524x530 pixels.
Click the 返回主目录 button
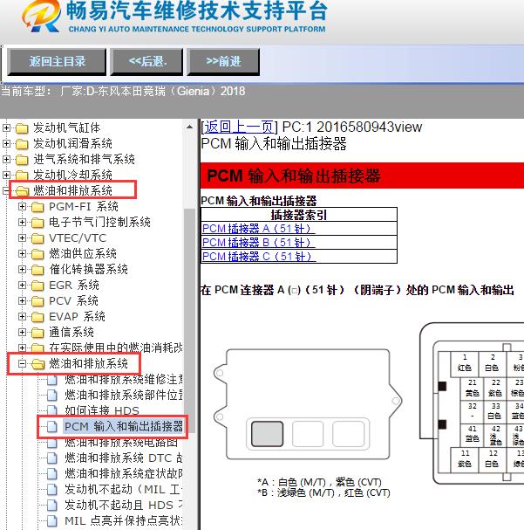tap(57, 62)
